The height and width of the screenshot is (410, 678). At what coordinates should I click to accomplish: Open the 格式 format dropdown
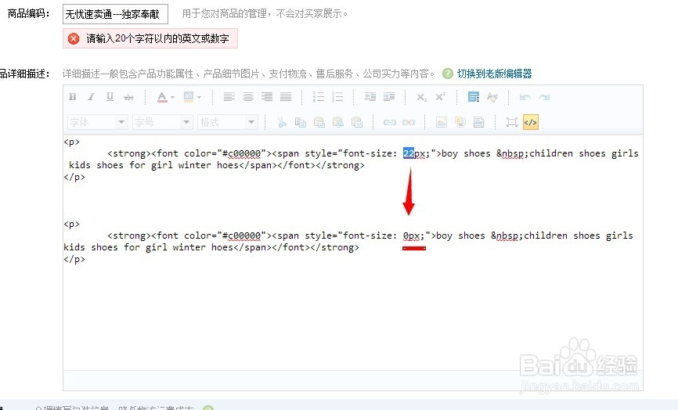pyautogui.click(x=228, y=122)
